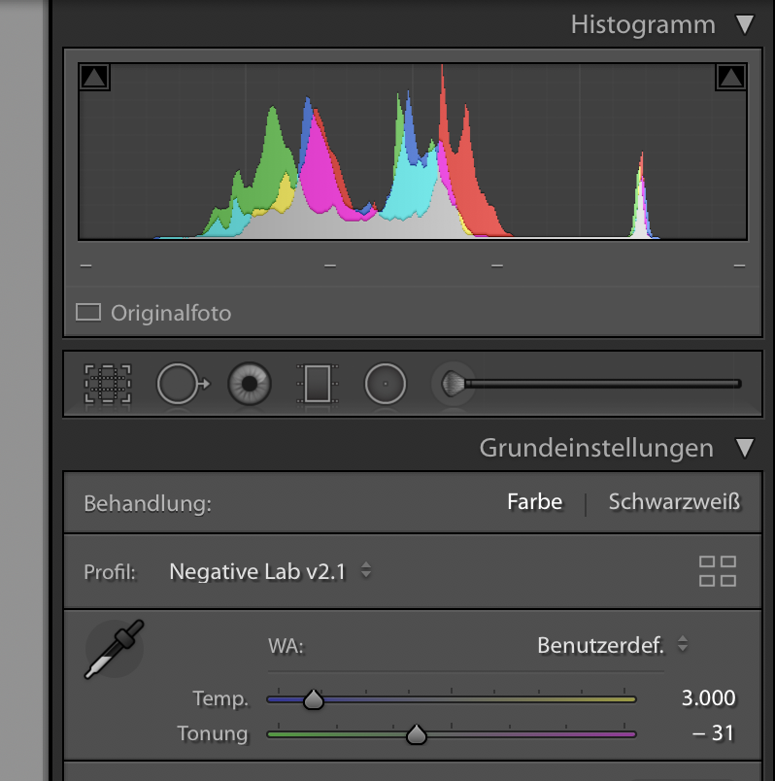
Task: Click the Temp. slider label
Action: point(220,698)
